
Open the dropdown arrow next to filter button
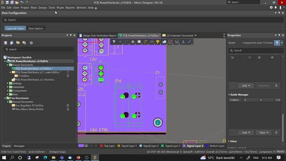pyautogui.click(x=282, y=43)
